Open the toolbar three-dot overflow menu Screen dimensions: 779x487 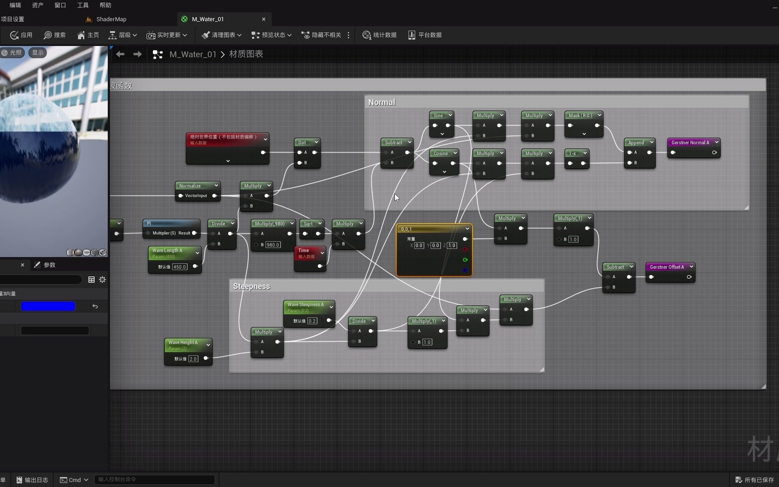tap(348, 35)
